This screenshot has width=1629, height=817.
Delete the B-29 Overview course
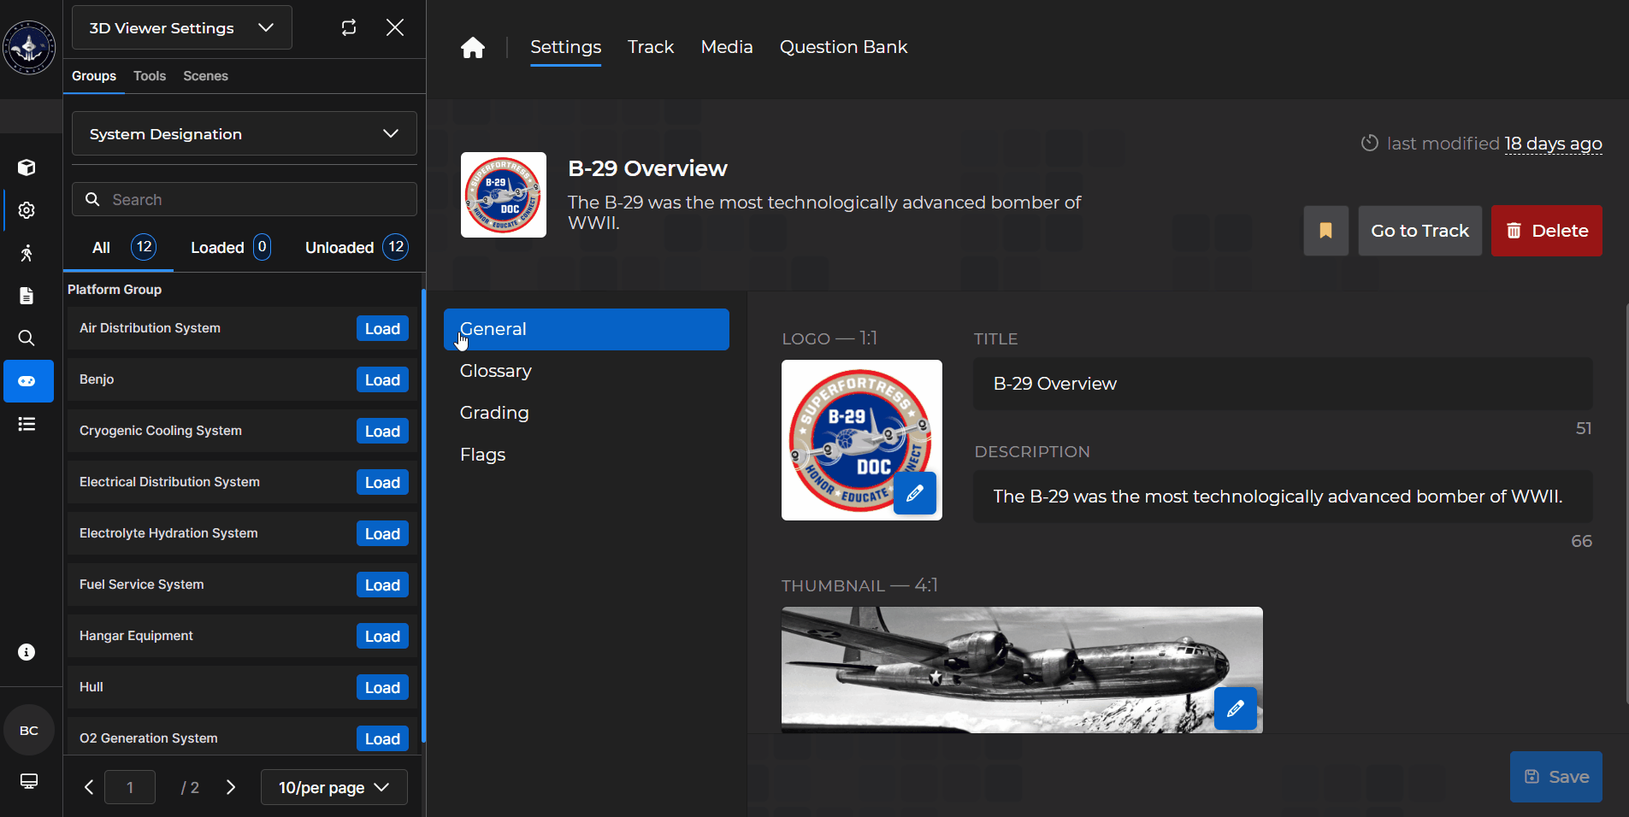1547,231
